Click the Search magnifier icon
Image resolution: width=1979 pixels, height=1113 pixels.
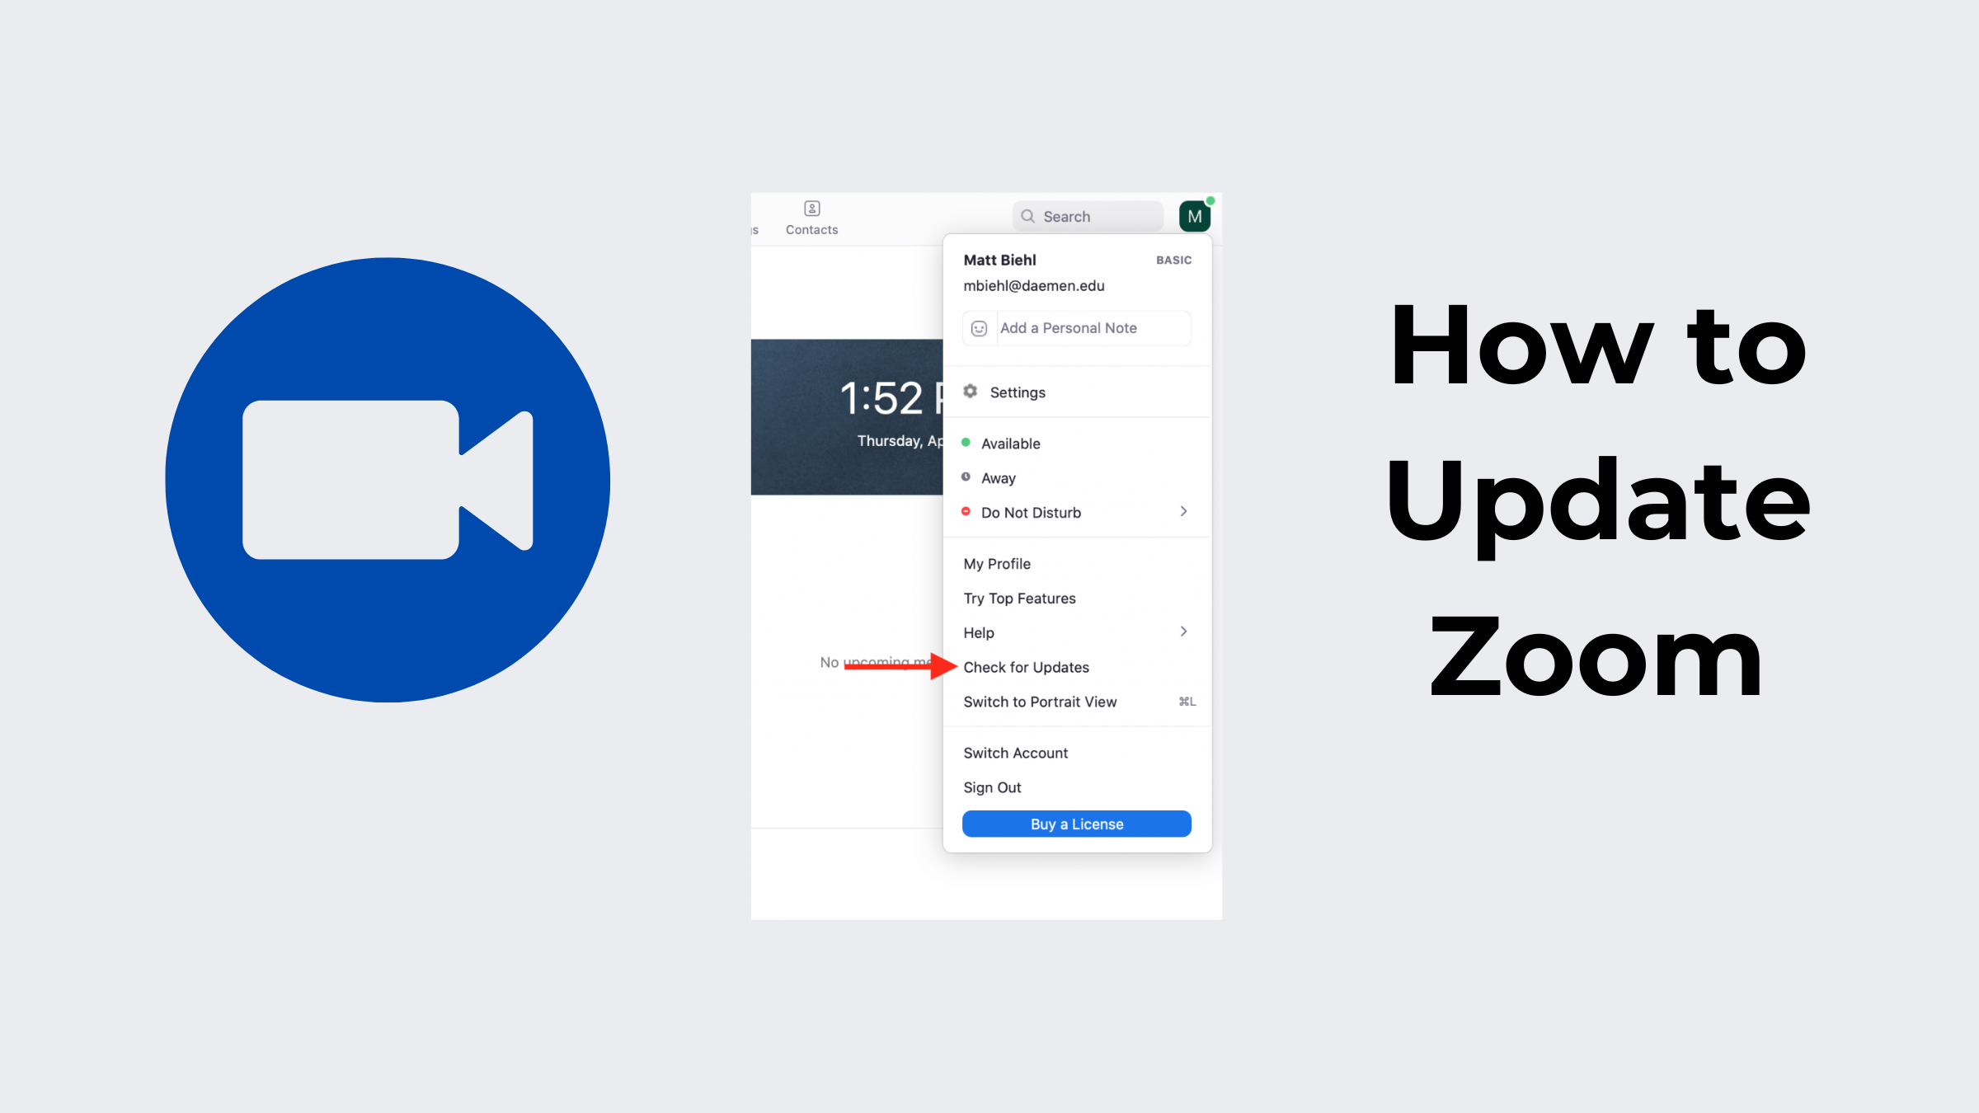(x=1030, y=216)
